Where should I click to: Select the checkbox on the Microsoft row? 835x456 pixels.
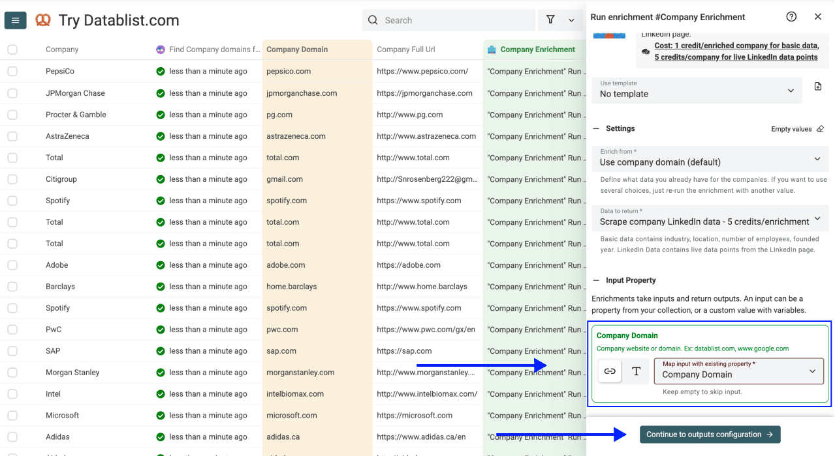click(x=12, y=415)
